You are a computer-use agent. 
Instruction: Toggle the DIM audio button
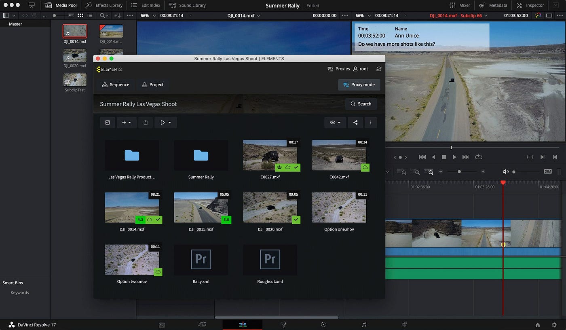(x=548, y=171)
